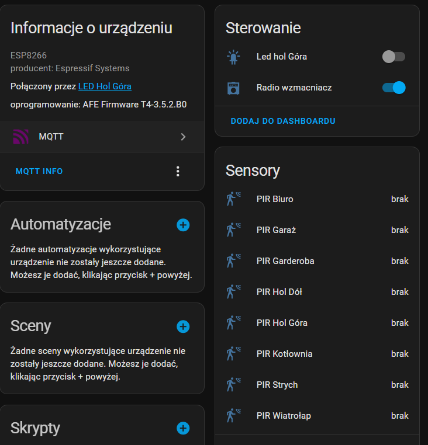The height and width of the screenshot is (445, 428).
Task: Select the PIR Strych sensor entity
Action: [x=317, y=384]
